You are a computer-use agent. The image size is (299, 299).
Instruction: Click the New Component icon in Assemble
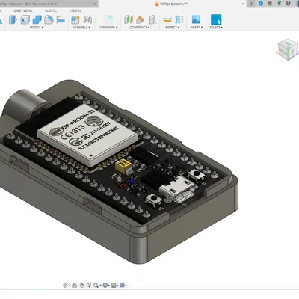(x=75, y=19)
